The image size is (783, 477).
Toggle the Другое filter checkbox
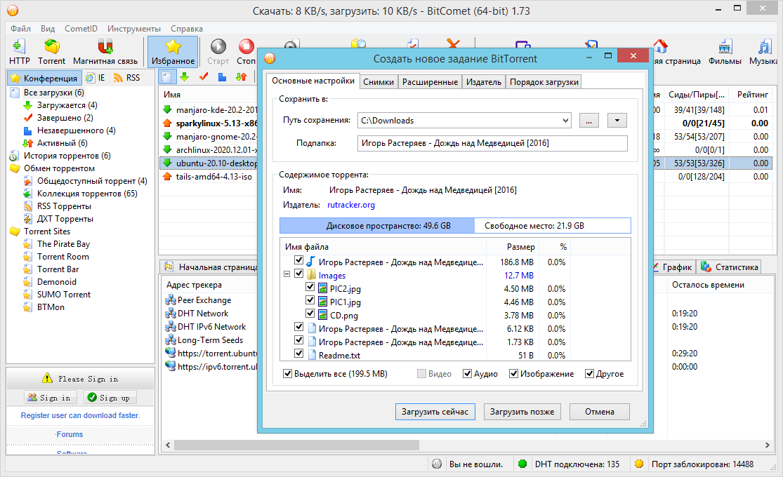coord(589,374)
